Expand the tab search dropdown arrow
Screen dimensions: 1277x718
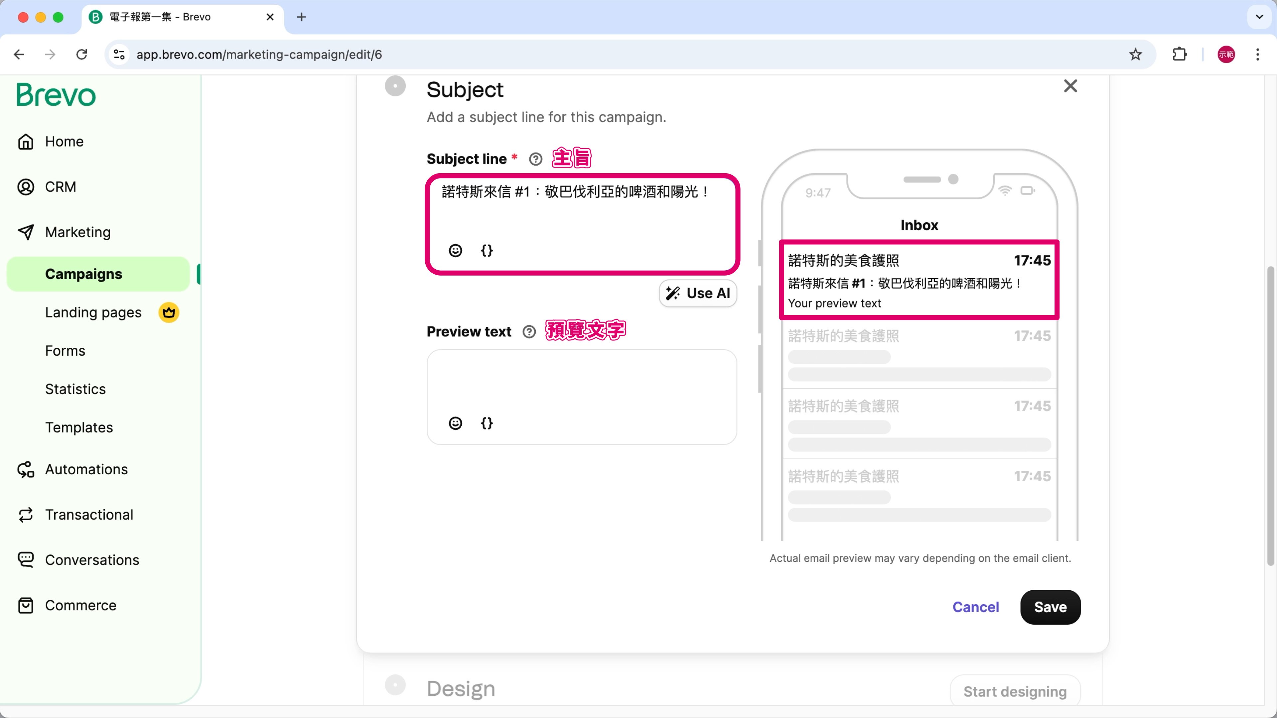click(x=1259, y=17)
